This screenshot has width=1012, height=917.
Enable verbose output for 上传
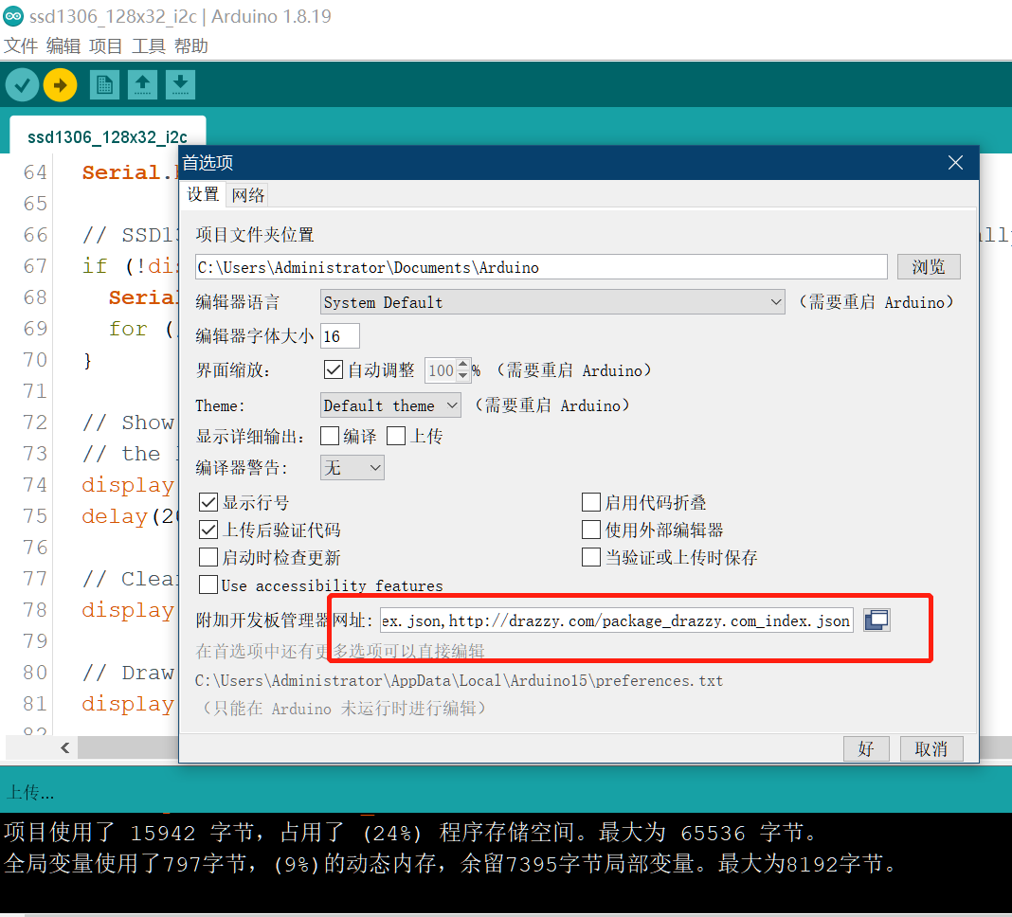pos(396,436)
